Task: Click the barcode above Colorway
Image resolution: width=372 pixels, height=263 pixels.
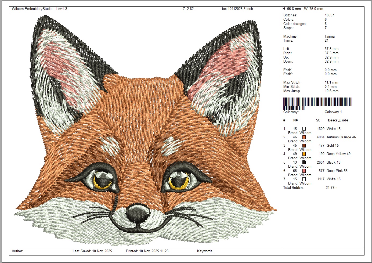Action: click(x=317, y=103)
